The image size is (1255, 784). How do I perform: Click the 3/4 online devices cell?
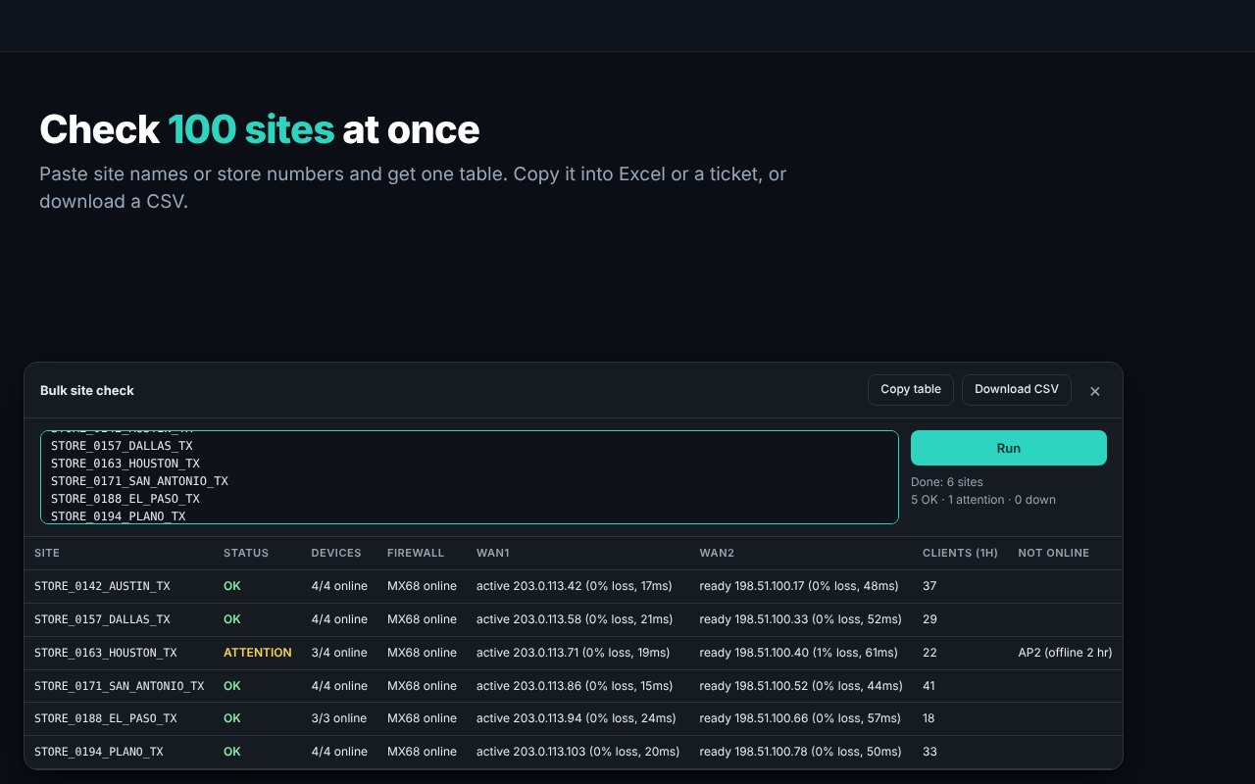pos(339,653)
